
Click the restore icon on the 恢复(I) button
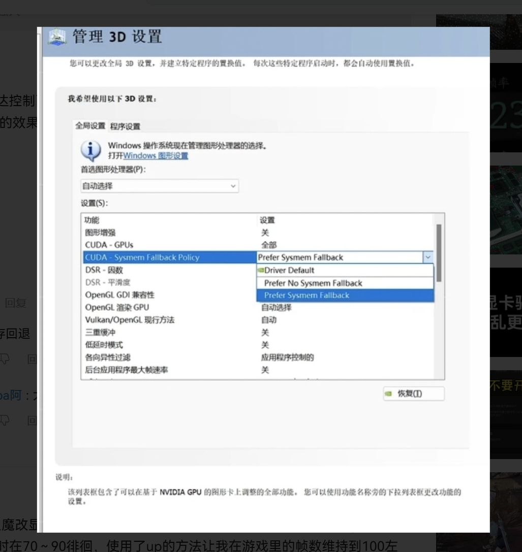click(x=388, y=394)
